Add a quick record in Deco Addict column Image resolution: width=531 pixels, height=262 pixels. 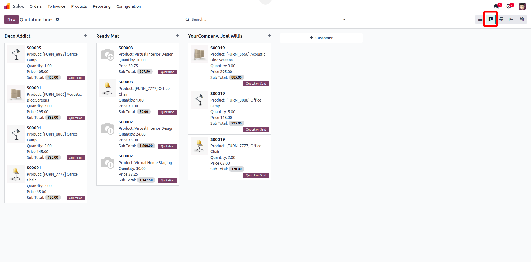85,36
